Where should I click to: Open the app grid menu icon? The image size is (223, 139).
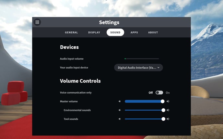coord(37,22)
